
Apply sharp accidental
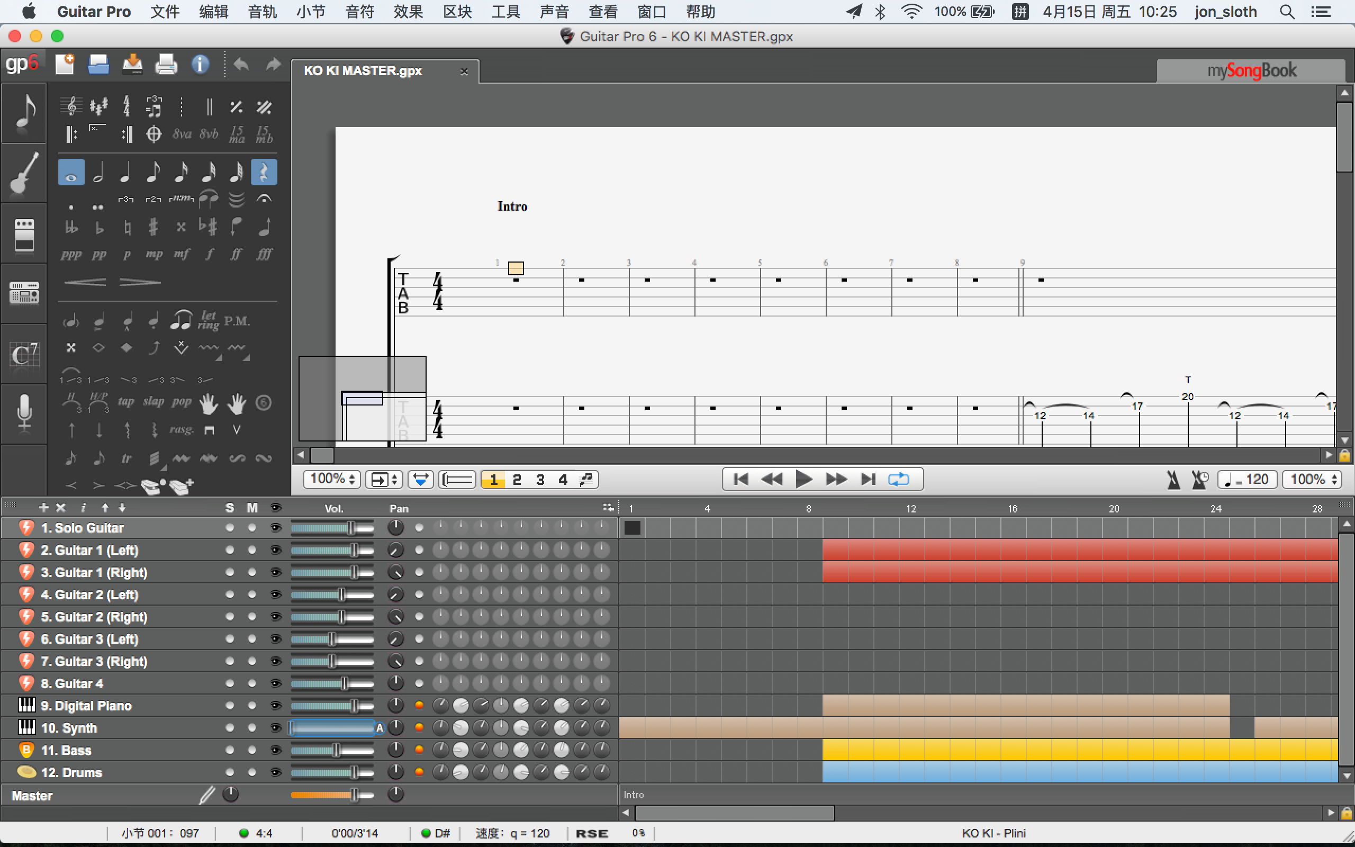coord(153,227)
